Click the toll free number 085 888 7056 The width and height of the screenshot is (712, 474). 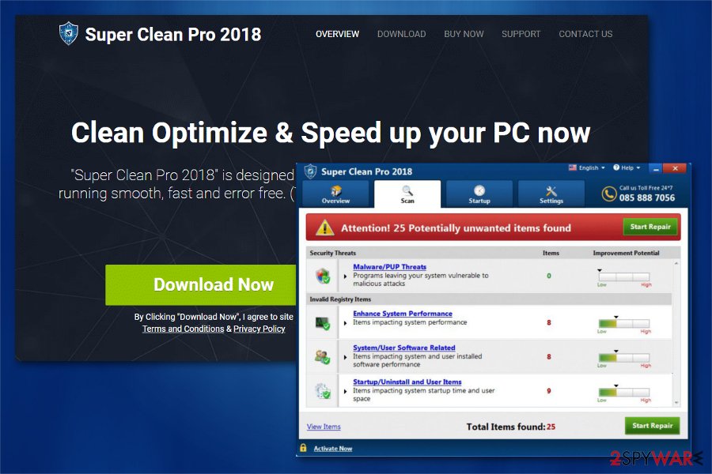[646, 197]
